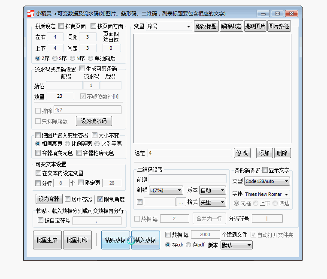Click the 页面四边白位 input field
The image size is (327, 279).
112,48
